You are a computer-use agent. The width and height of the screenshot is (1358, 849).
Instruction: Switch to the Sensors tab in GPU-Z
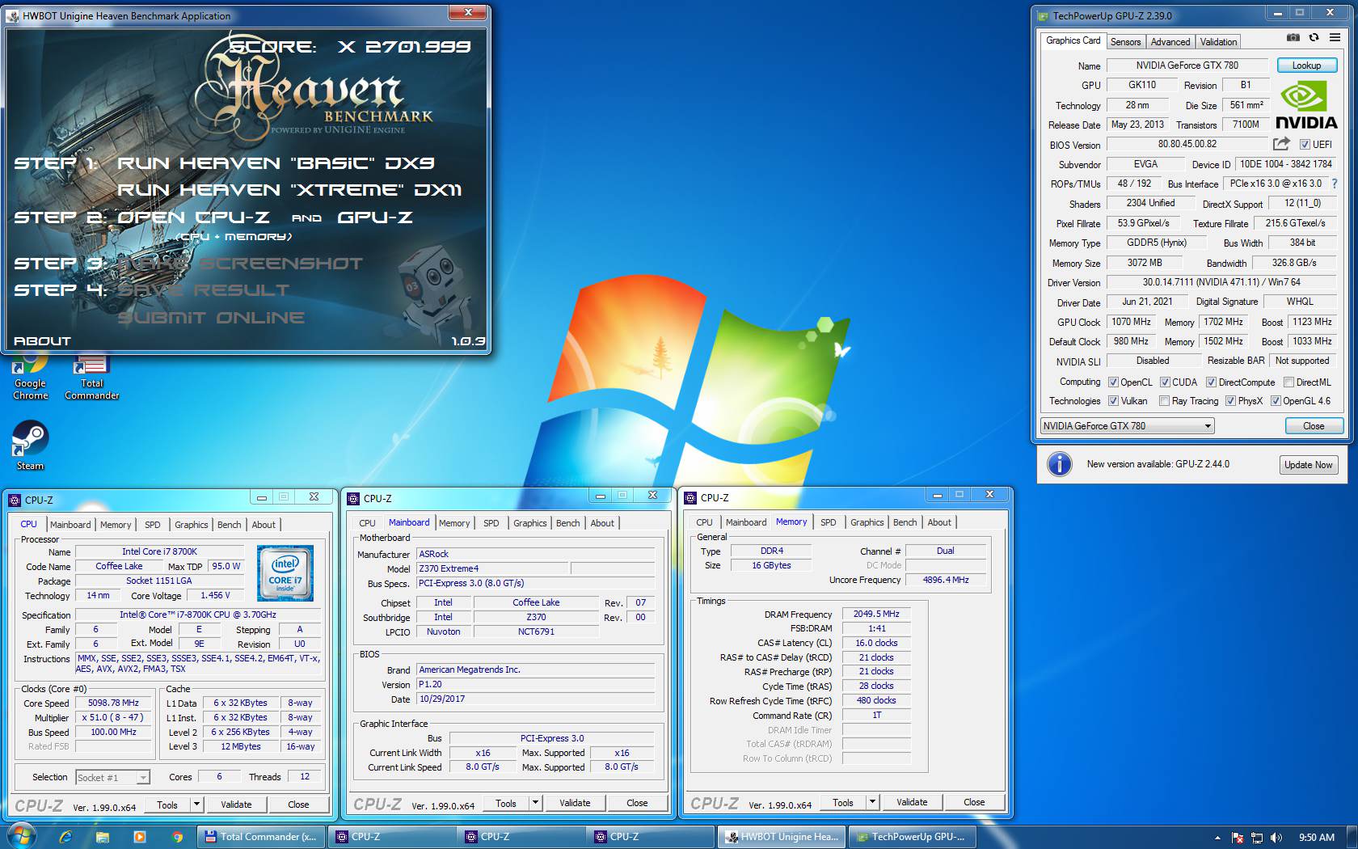point(1125,42)
